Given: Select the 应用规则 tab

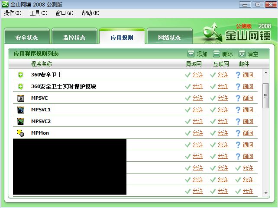Looking at the screenshot, I should click(122, 36).
